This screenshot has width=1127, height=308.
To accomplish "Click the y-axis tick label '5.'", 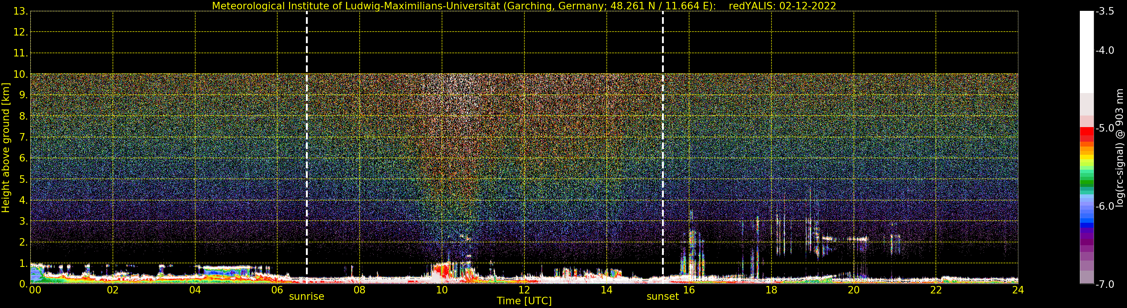I will [23, 179].
